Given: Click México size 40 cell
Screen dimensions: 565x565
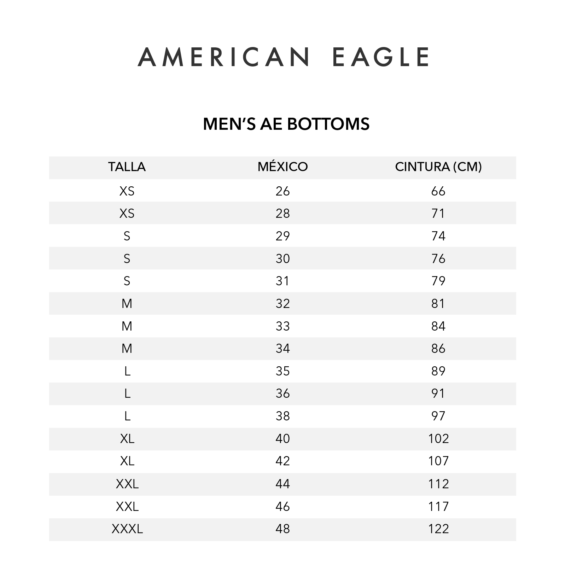Looking at the screenshot, I should 282,439.
